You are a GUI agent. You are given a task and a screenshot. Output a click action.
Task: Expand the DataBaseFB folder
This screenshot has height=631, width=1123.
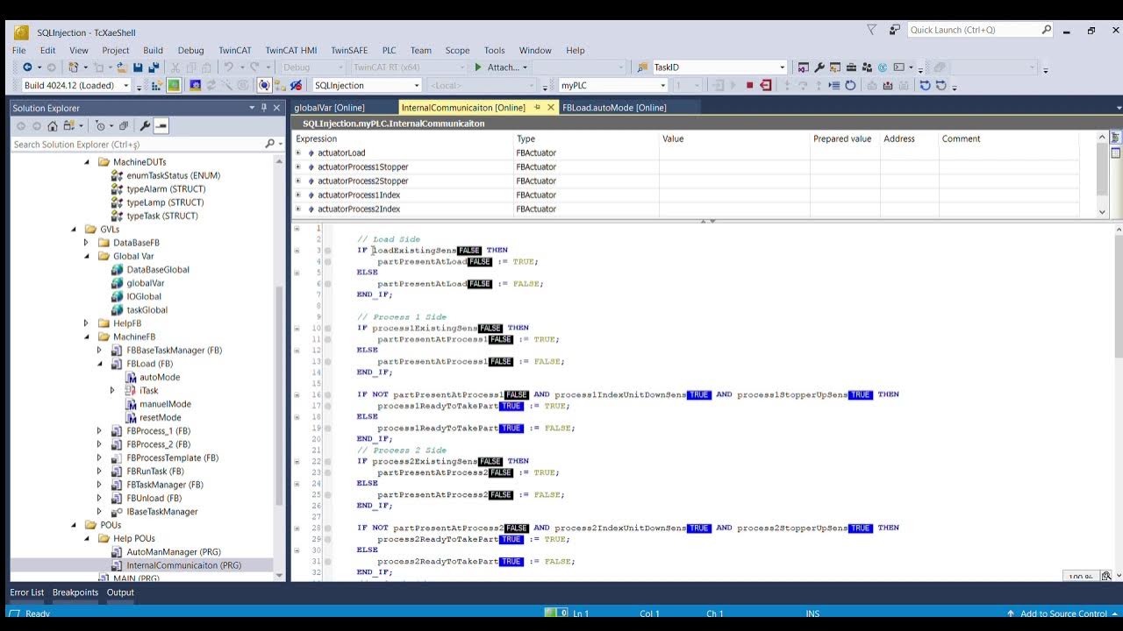pyautogui.click(x=87, y=243)
